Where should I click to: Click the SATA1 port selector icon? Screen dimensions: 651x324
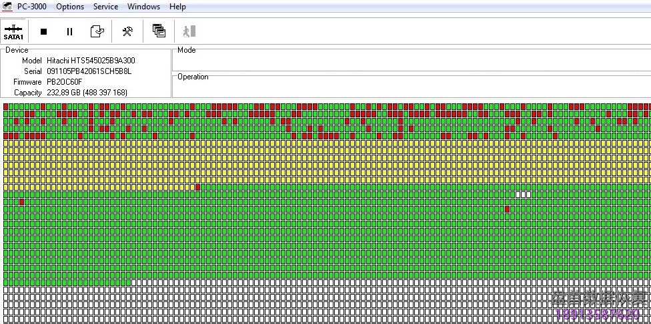point(13,31)
